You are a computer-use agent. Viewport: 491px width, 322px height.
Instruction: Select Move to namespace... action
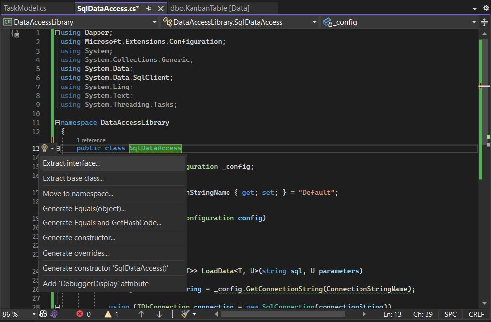[113, 194]
